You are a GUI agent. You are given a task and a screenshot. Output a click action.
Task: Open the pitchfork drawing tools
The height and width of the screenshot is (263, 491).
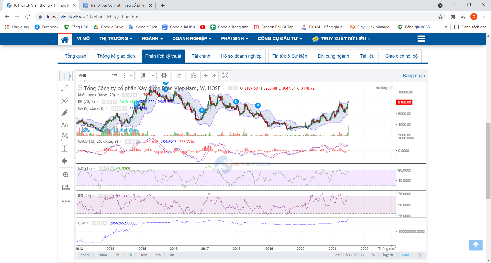[65, 100]
